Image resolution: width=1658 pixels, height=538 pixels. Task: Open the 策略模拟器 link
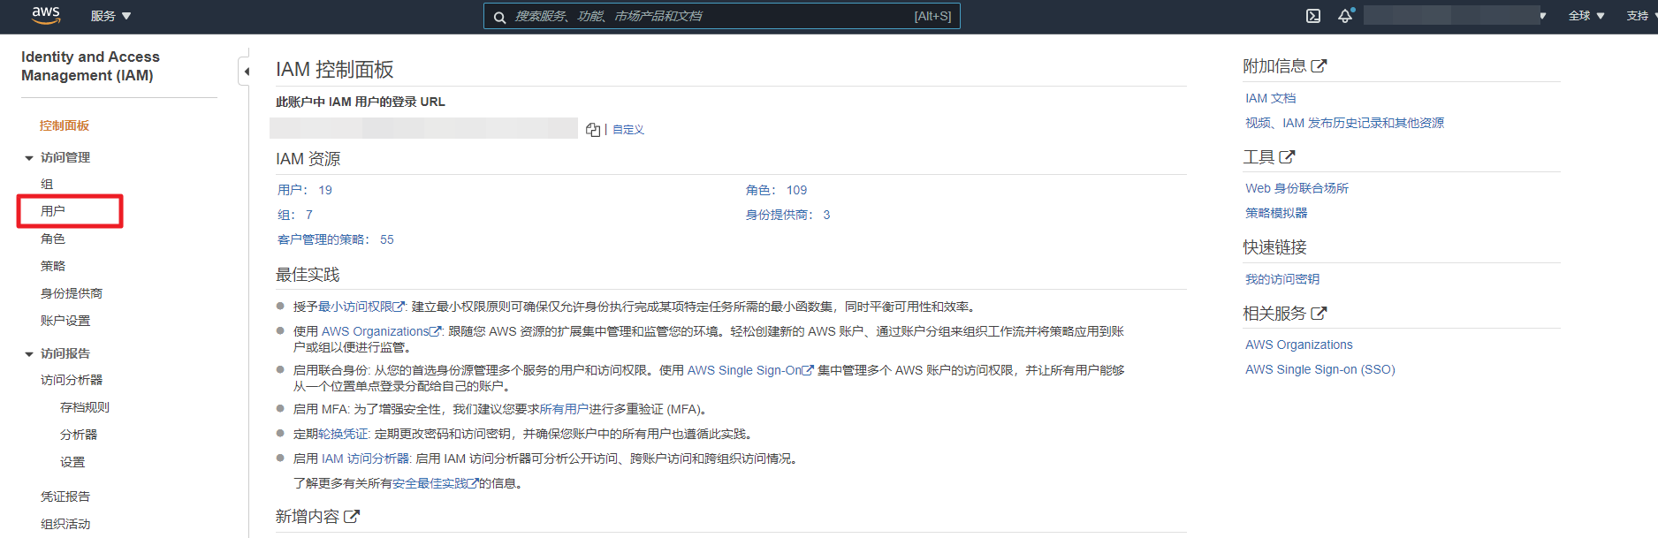click(1275, 213)
